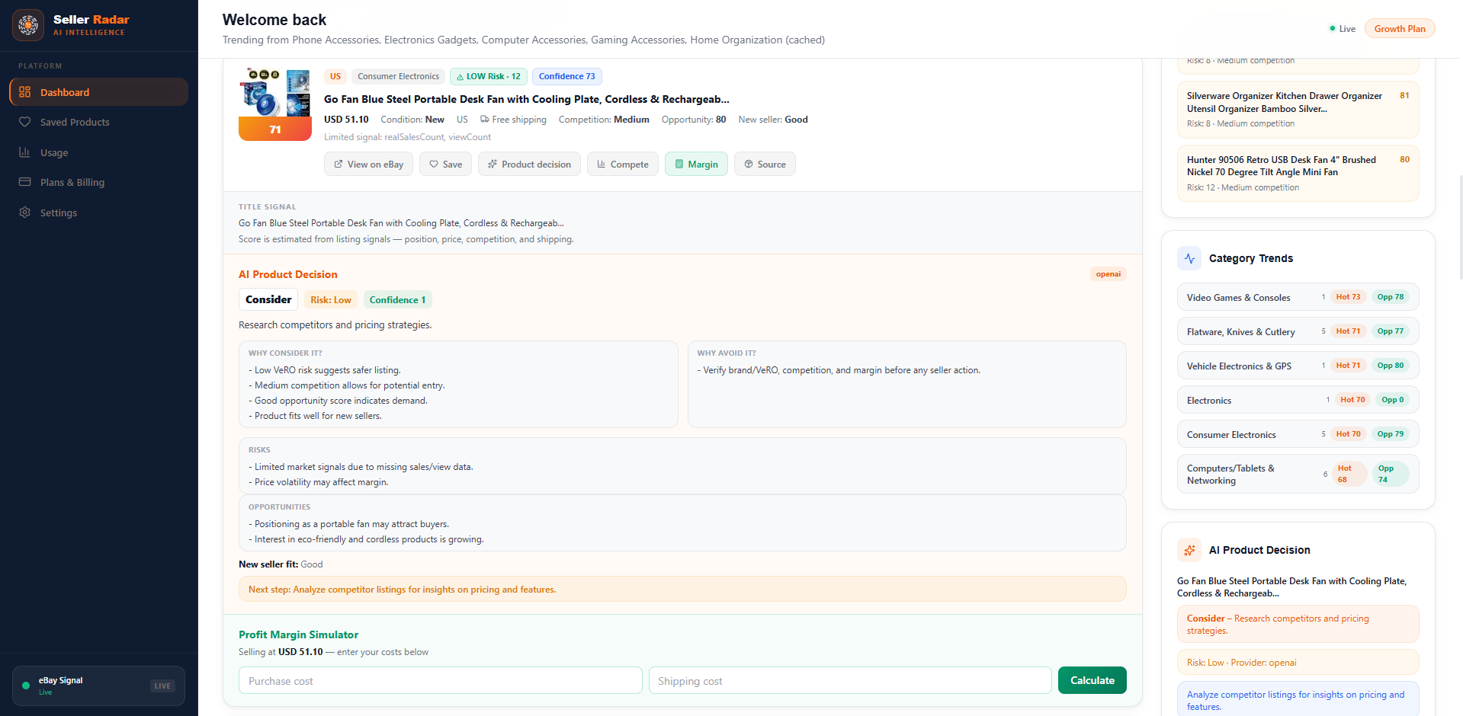1463x716 pixels.
Task: Open Saved Products in the sidebar
Action: 99,122
